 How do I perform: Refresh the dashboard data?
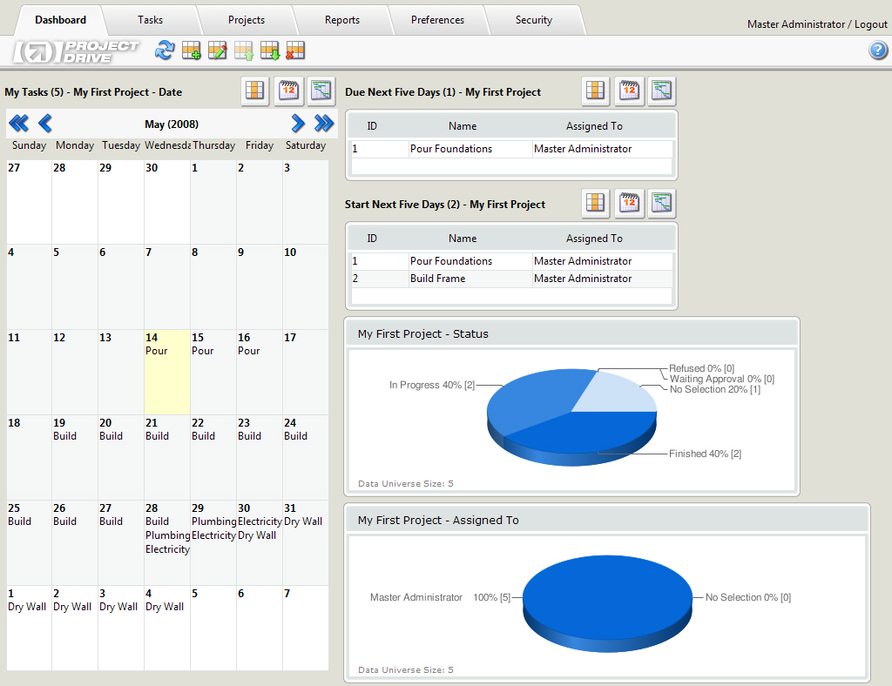coord(164,50)
